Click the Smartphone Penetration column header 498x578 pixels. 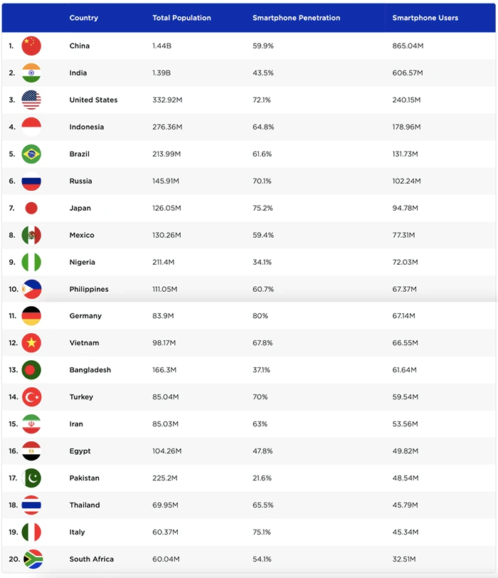point(296,18)
